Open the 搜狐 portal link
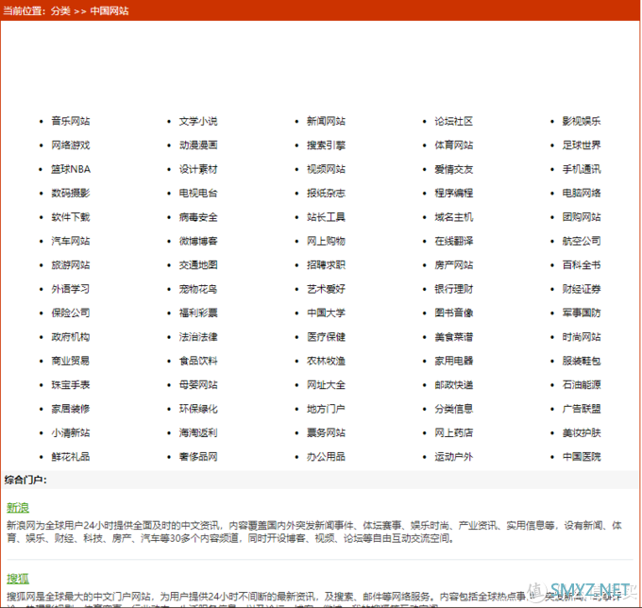This screenshot has width=642, height=608. coord(18,578)
